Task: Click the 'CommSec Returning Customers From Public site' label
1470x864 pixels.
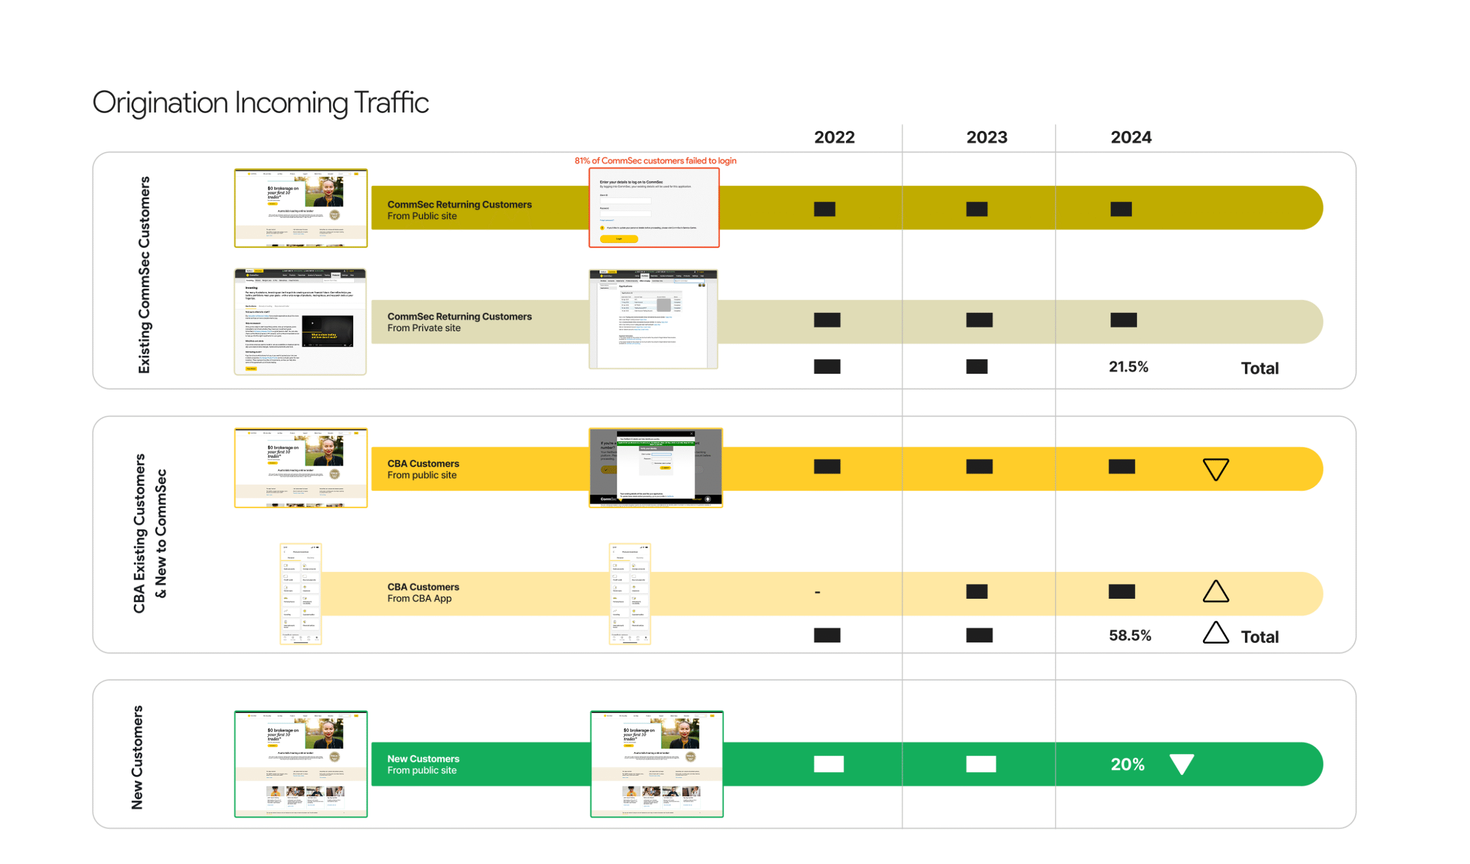Action: tap(460, 210)
